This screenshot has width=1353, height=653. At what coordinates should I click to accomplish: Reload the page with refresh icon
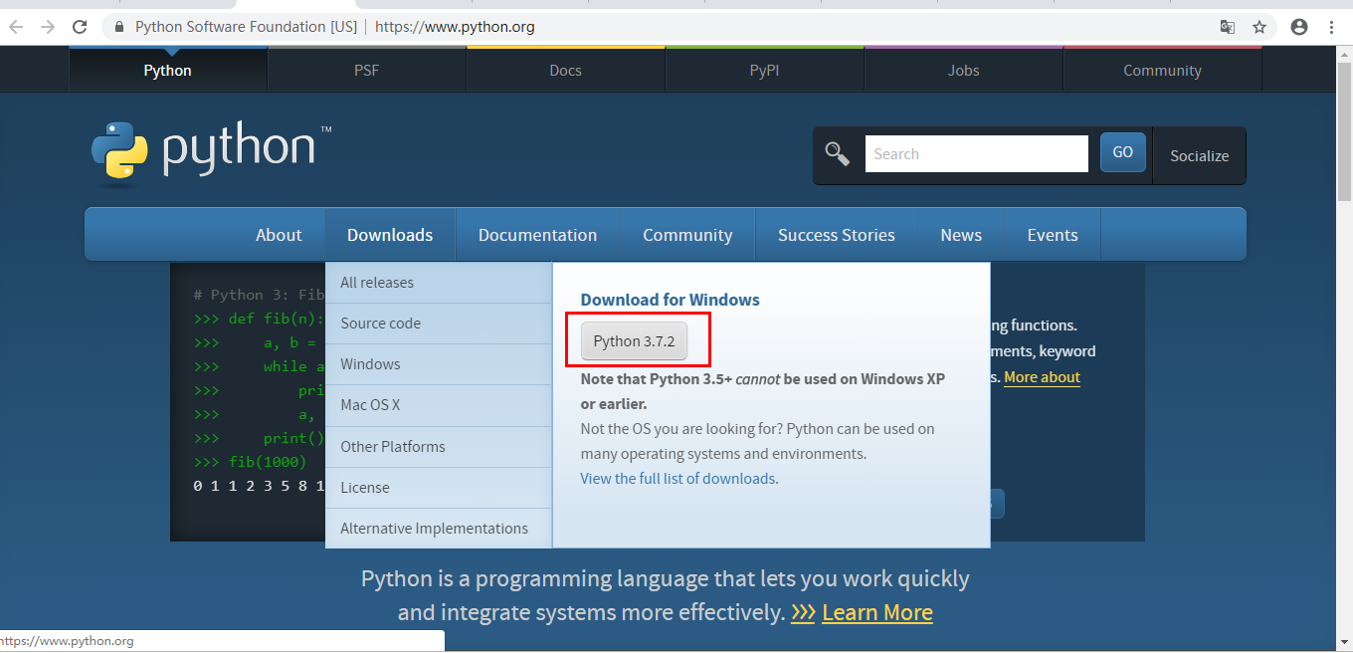click(x=81, y=27)
